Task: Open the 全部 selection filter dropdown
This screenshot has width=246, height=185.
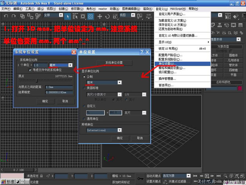Action: click(x=61, y=15)
